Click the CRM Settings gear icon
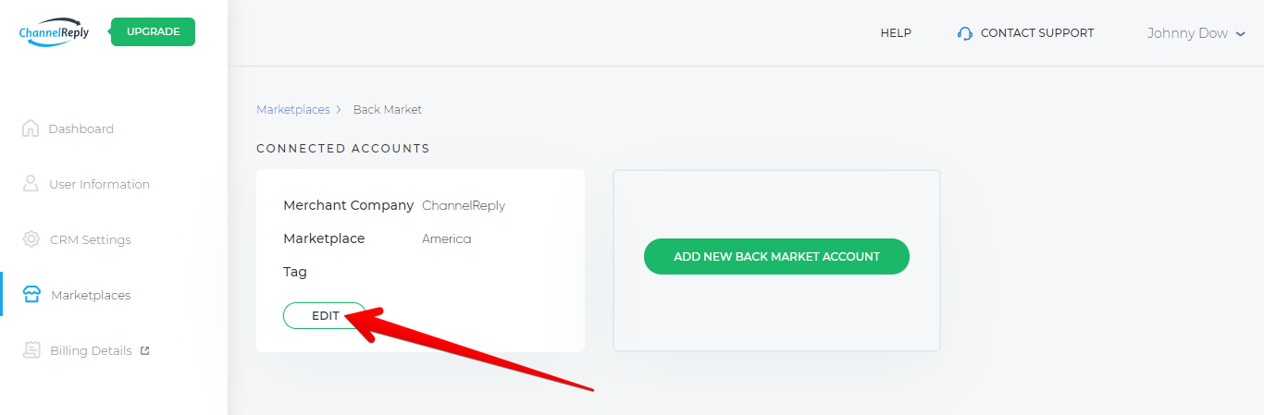Screen dimensions: 1264x415 point(31,239)
